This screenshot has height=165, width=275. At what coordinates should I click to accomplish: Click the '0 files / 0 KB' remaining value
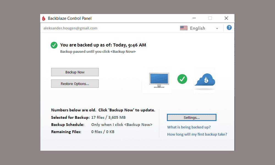(103, 132)
